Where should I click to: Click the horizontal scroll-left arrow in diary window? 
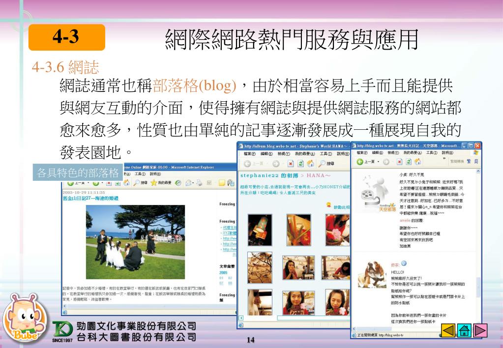pyautogui.click(x=354, y=329)
